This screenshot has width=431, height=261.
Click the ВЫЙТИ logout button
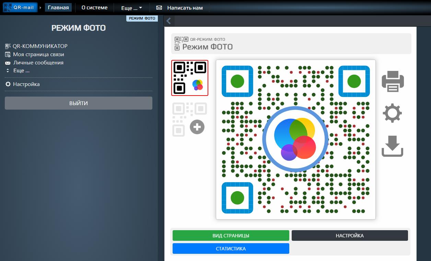(79, 103)
